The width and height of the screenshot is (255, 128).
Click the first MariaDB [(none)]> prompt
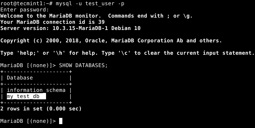pos(28,65)
